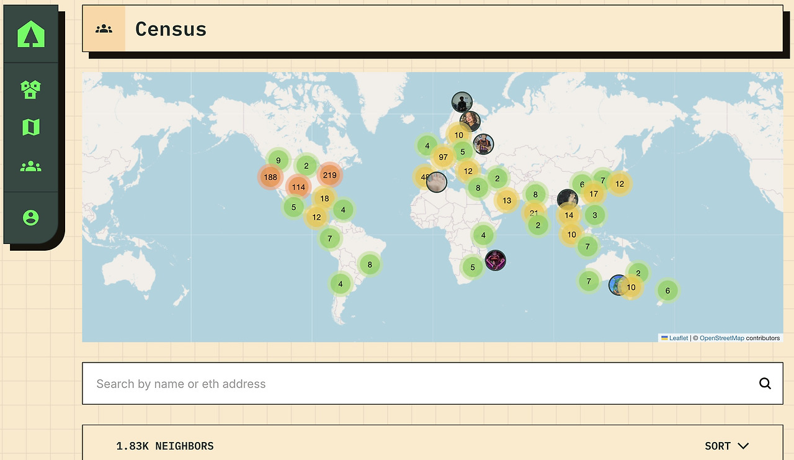
Task: Click the 17 cluster marker
Action: point(594,194)
